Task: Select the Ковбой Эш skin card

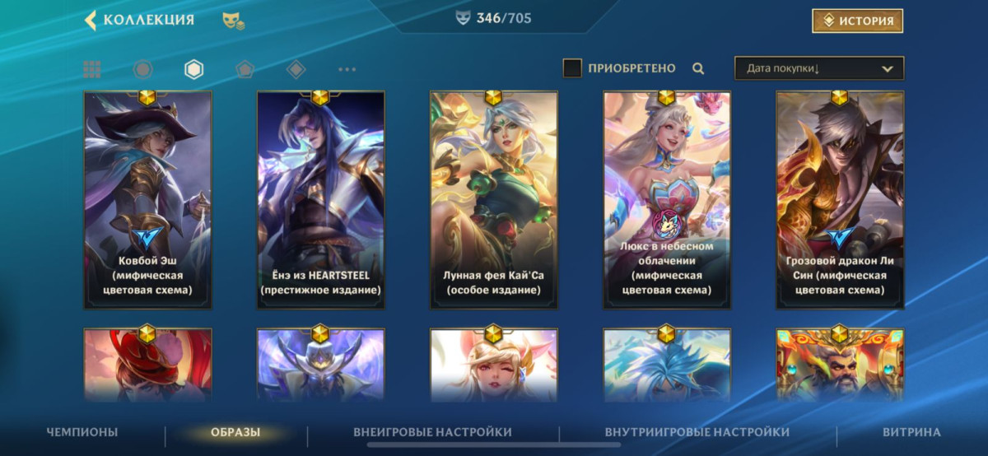Action: point(147,200)
